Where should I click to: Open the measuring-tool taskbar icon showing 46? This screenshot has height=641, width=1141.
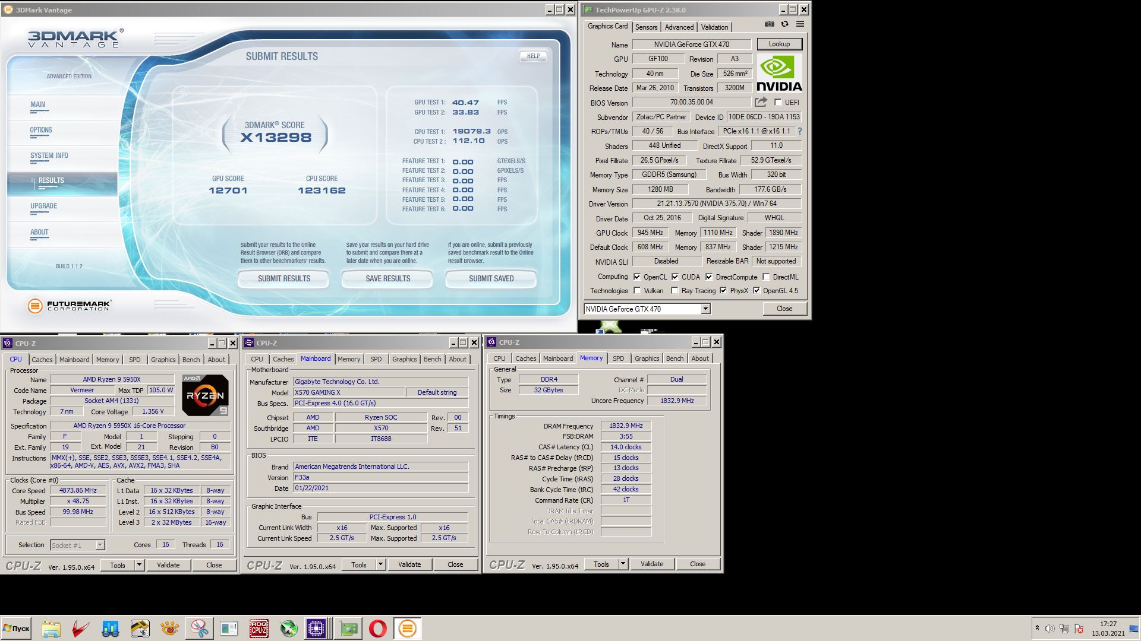(140, 629)
